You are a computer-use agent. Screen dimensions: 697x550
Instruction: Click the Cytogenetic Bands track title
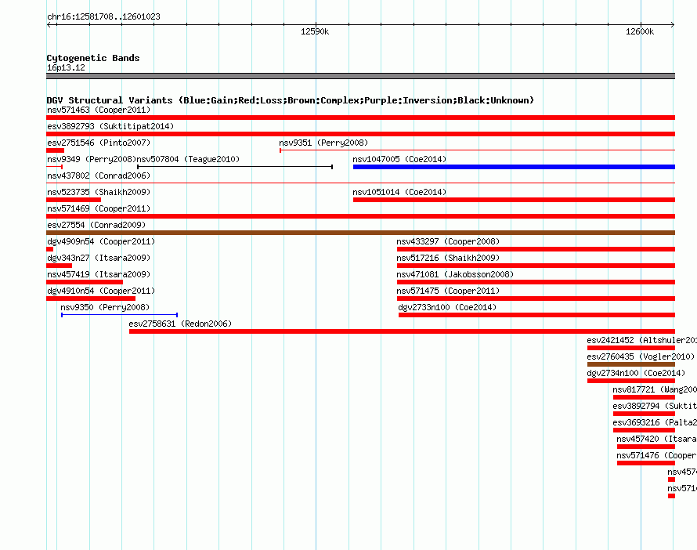(93, 58)
